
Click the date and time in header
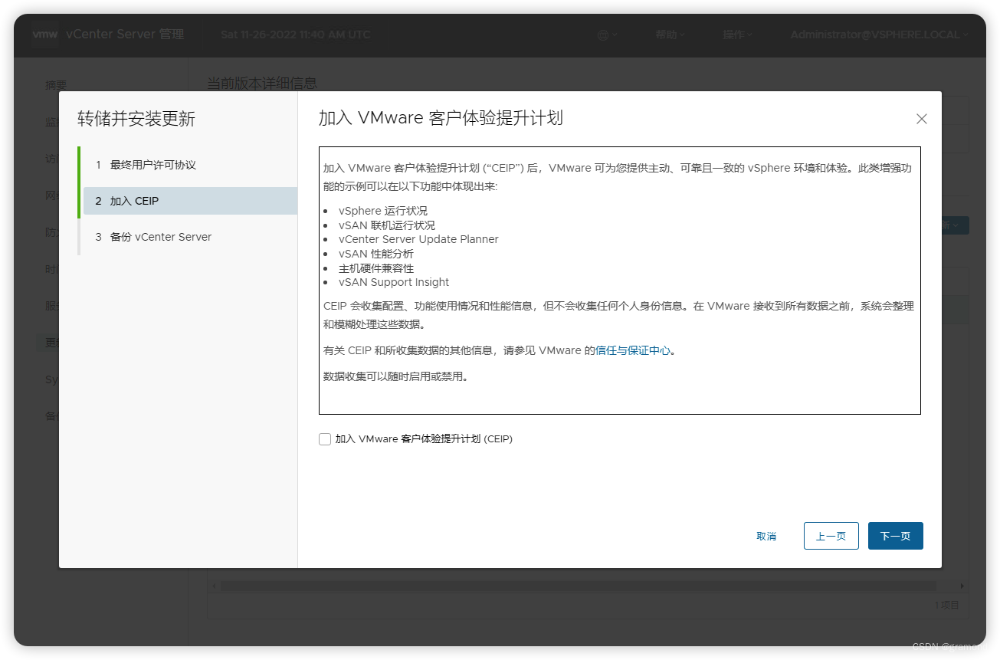coord(295,34)
